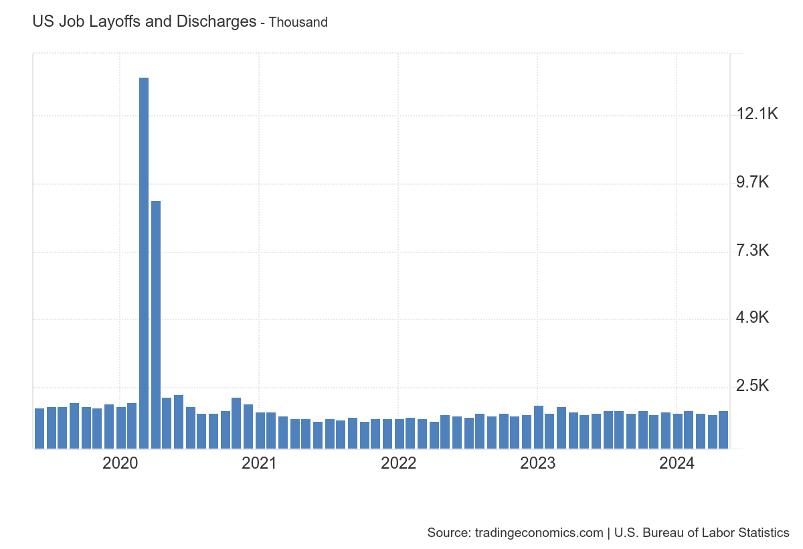This screenshot has height=549, width=803.
Task: Click the bar immediately left of the tallest bar
Action: pos(132,425)
